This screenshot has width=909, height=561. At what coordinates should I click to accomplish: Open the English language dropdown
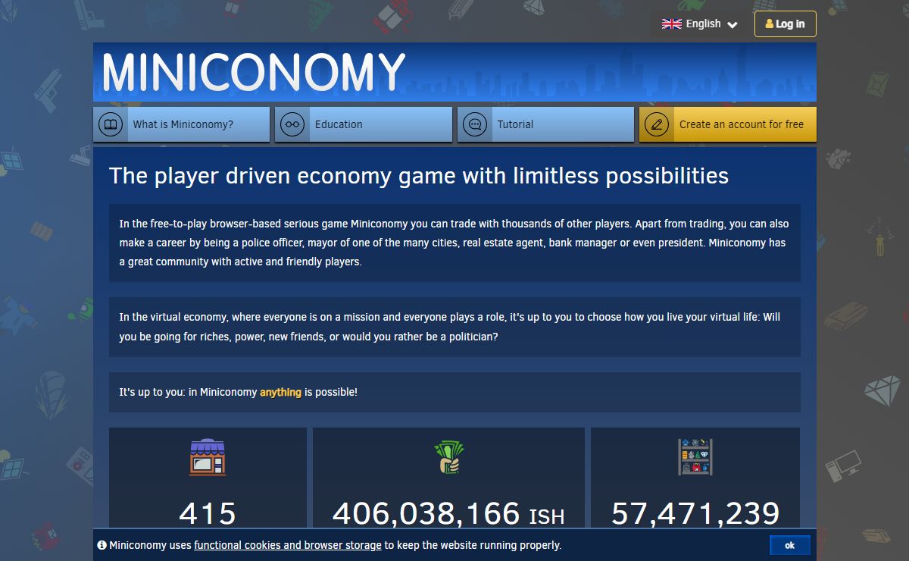pos(699,24)
